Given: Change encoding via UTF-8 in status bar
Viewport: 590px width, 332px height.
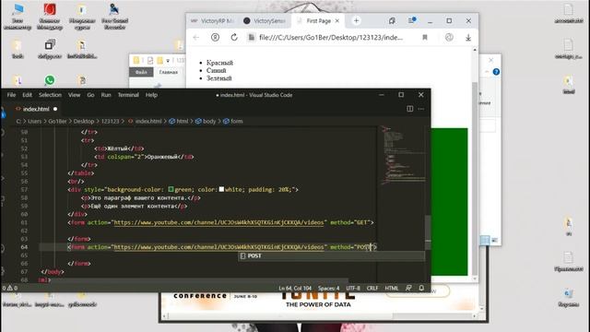Looking at the screenshot, I should 353,288.
